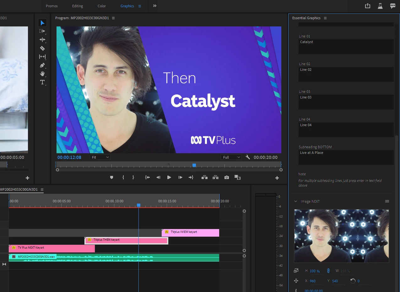Show more workspaces with double chevron
Screen dimensions: 400x292
[x=154, y=6]
